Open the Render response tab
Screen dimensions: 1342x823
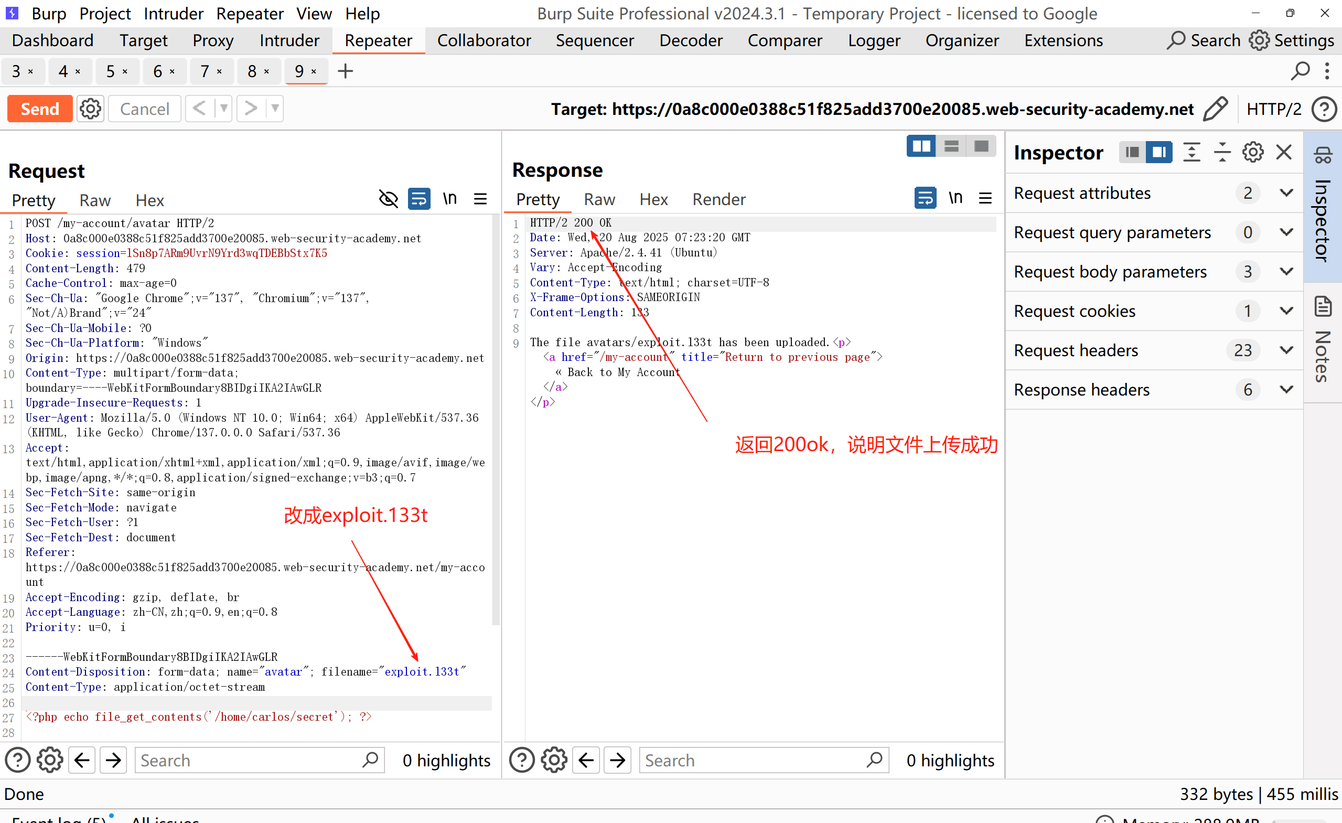[x=718, y=199]
